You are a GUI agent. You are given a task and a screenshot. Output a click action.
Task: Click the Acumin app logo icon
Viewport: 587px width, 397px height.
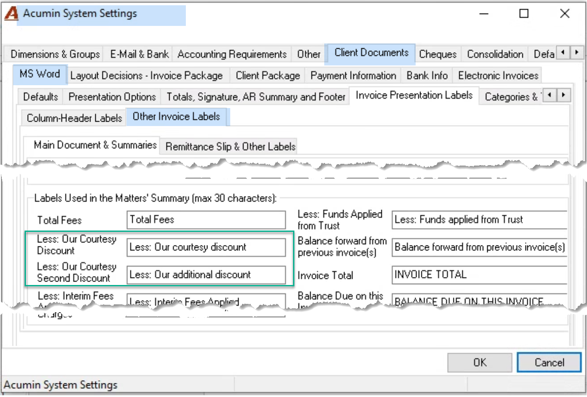(x=11, y=14)
